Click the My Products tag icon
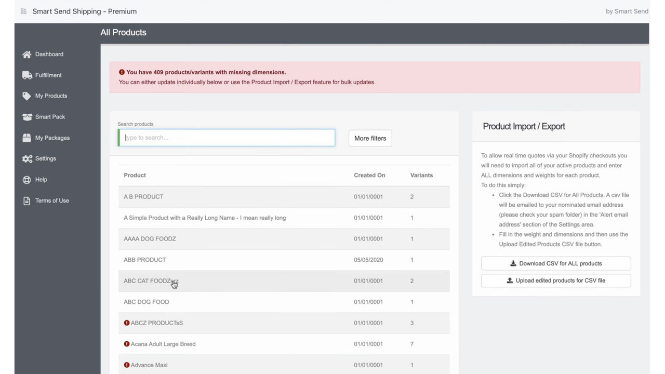 pos(26,96)
